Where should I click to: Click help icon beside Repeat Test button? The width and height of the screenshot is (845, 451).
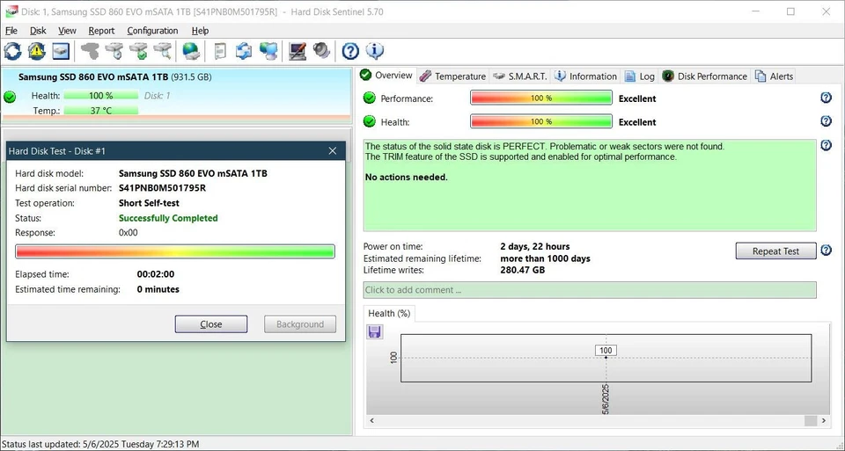(x=826, y=251)
